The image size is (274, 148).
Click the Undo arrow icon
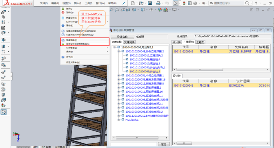click(167, 3)
